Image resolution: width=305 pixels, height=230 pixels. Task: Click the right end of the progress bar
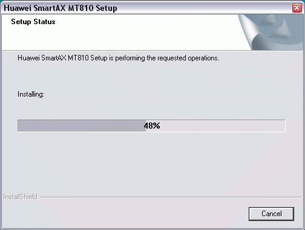(283, 126)
